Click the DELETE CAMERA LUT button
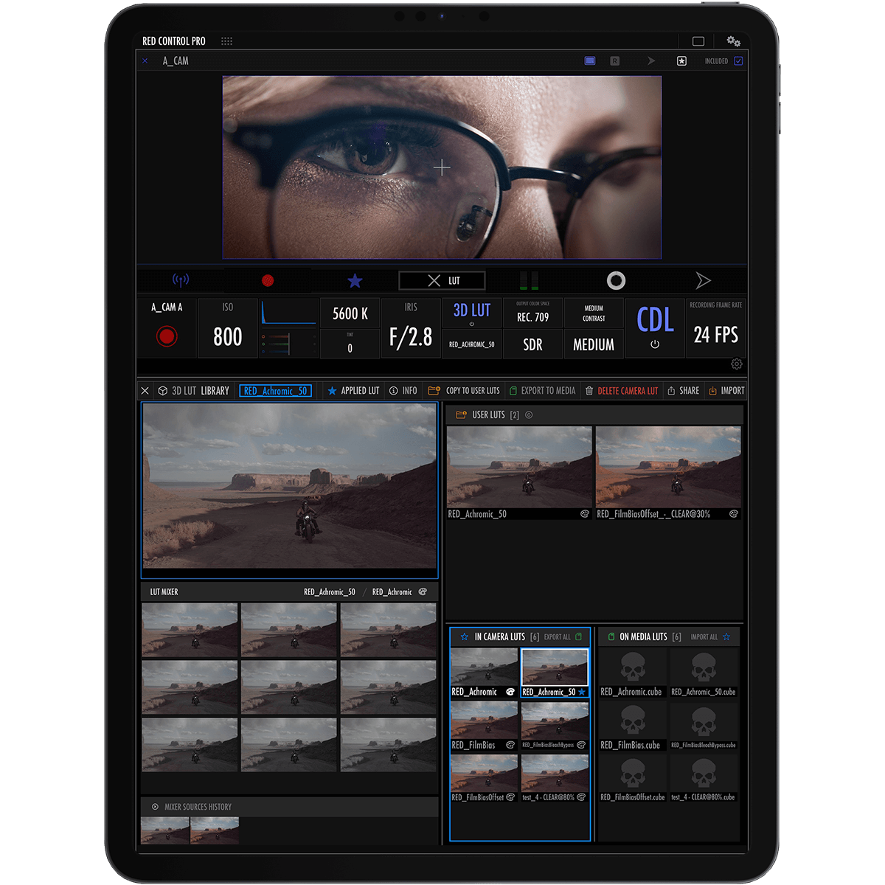Image resolution: width=885 pixels, height=885 pixels. 622,390
